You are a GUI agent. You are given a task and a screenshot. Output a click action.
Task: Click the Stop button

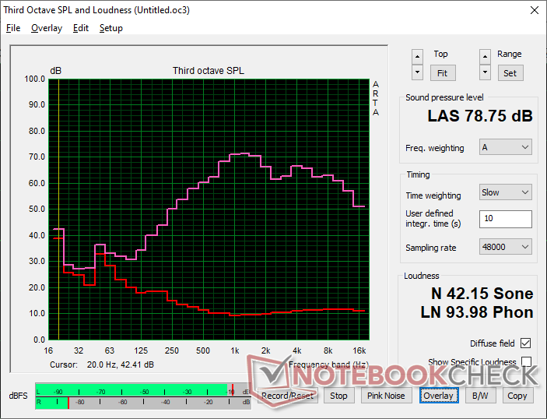pyautogui.click(x=338, y=396)
